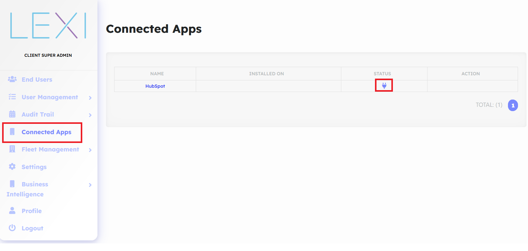Click the Profile person icon
Viewport: 528px width, 251px height.
coord(12,211)
